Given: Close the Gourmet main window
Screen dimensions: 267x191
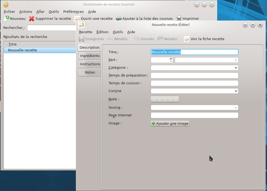Looking at the screenshot, I should tap(212, 5).
